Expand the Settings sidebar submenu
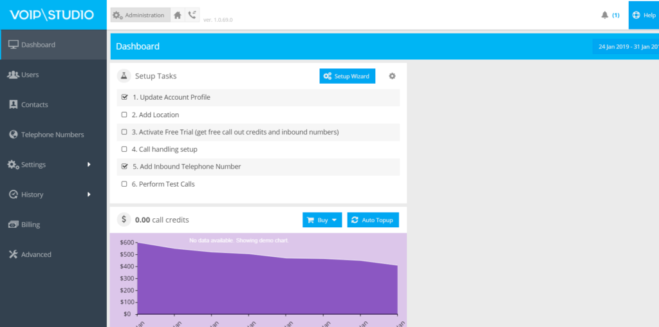This screenshot has width=659, height=327. (x=89, y=164)
